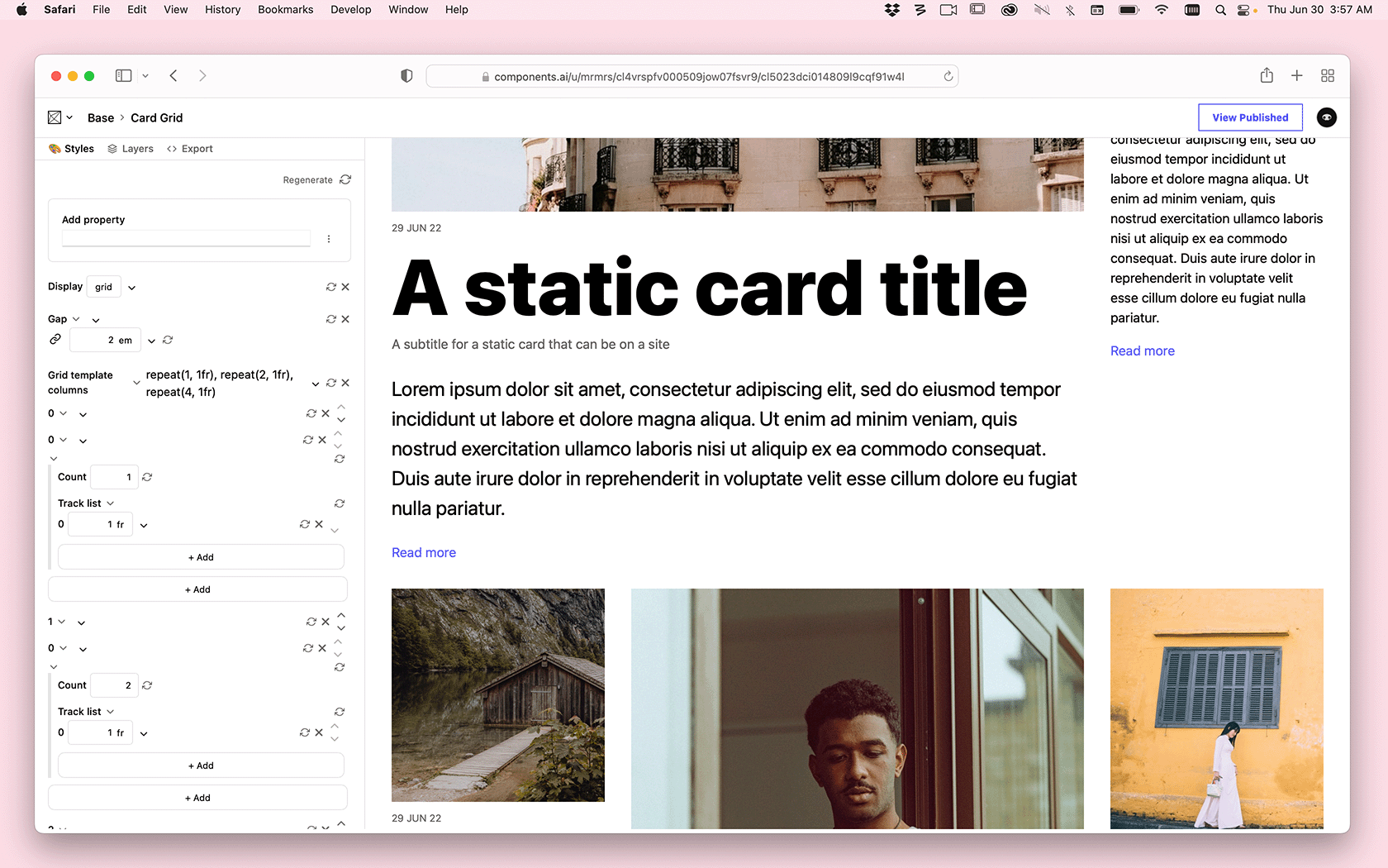The width and height of the screenshot is (1388, 868).
Task: Open the Safari share menu
Action: tap(1267, 75)
